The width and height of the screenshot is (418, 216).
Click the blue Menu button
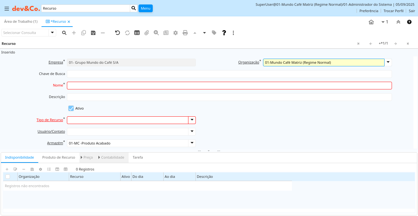(145, 8)
